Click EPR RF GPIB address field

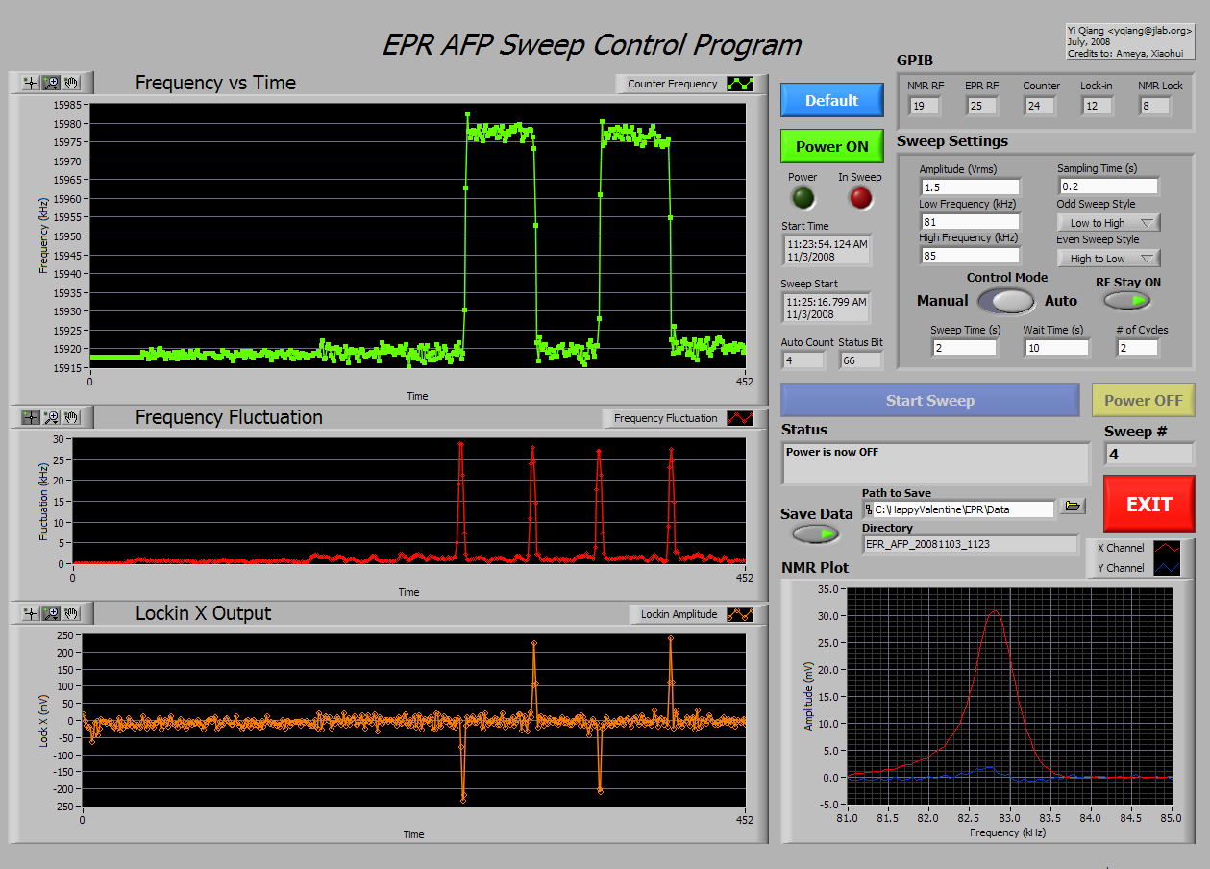(x=982, y=106)
